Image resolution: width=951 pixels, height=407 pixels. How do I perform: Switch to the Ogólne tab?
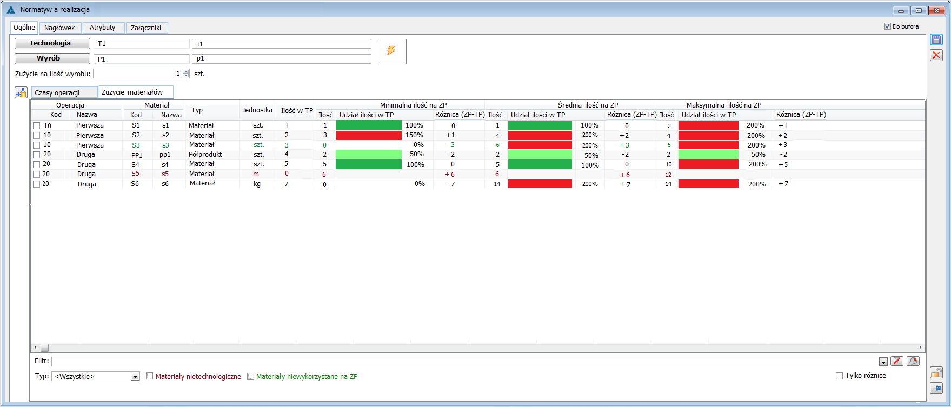(24, 27)
